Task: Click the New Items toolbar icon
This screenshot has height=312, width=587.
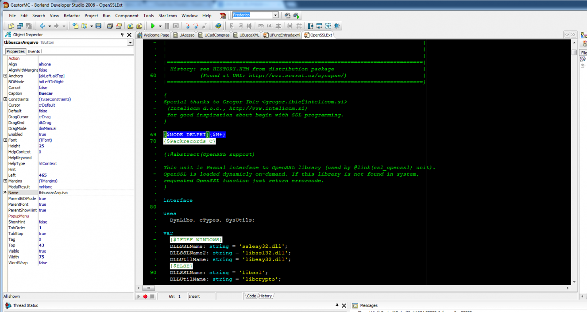Action: pyautogui.click(x=76, y=26)
